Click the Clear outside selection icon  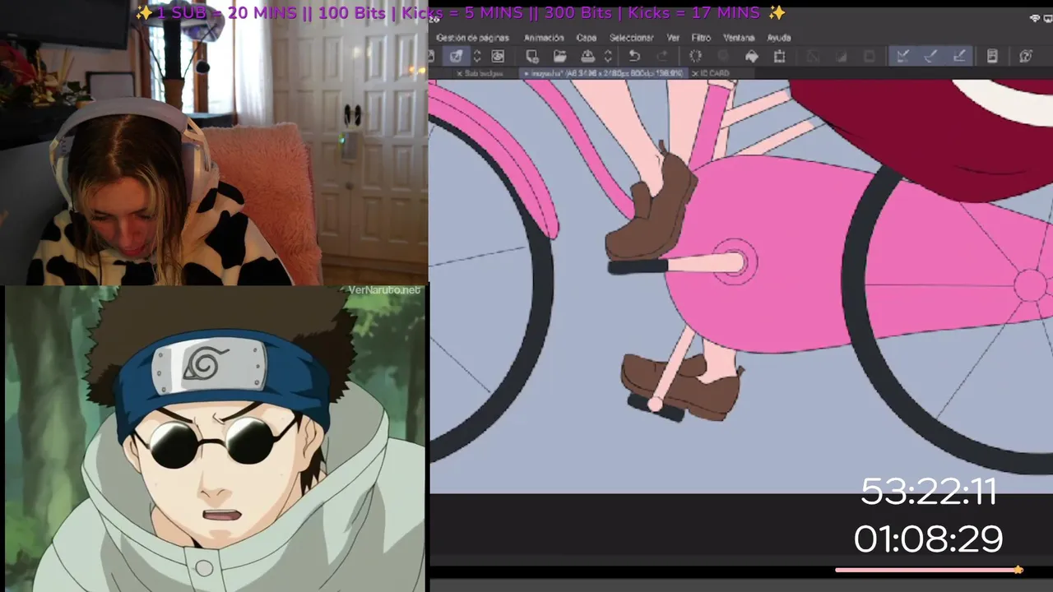723,56
